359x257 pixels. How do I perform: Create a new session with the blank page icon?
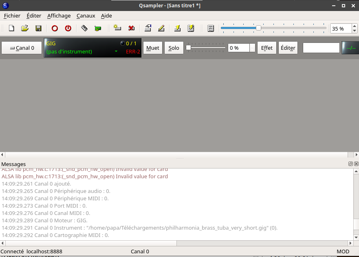(11, 28)
